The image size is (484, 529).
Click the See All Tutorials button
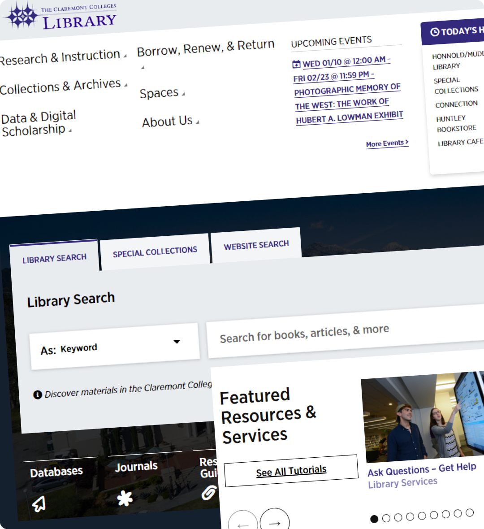(290, 469)
